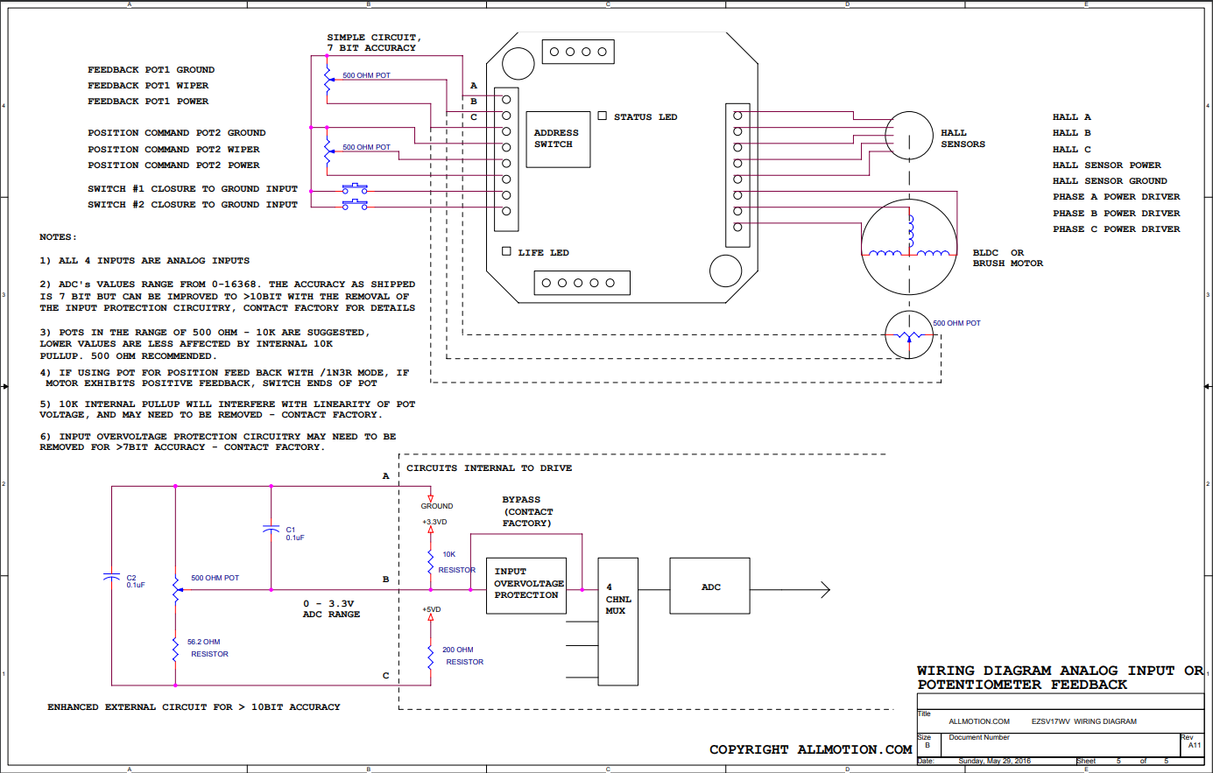Click POSITION COMMAND POT2 GROUND label
This screenshot has height=773, width=1213.
176,132
